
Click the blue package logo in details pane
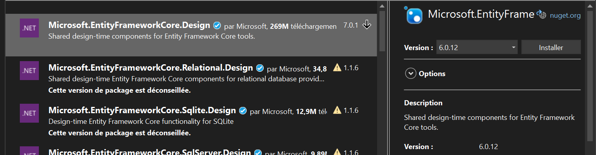point(414,15)
